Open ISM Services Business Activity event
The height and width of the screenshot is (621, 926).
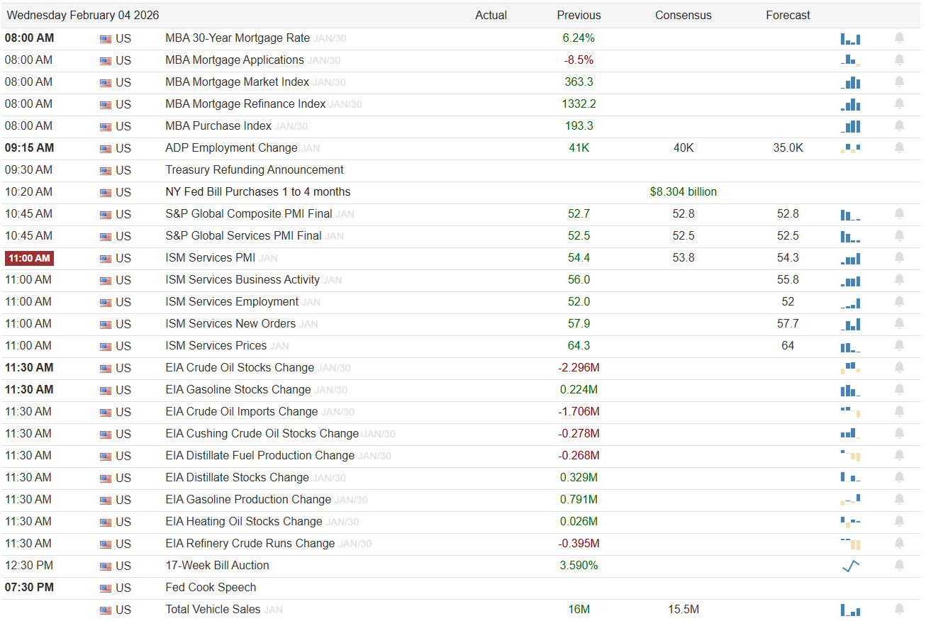(x=242, y=279)
